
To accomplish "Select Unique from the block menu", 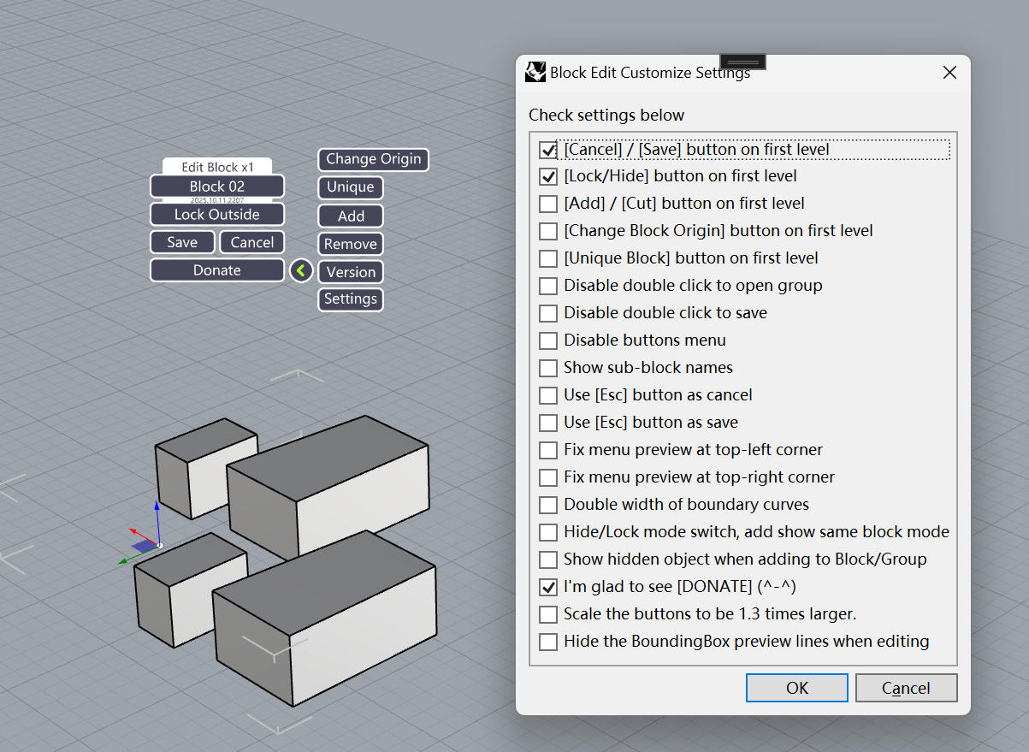I will tap(350, 187).
